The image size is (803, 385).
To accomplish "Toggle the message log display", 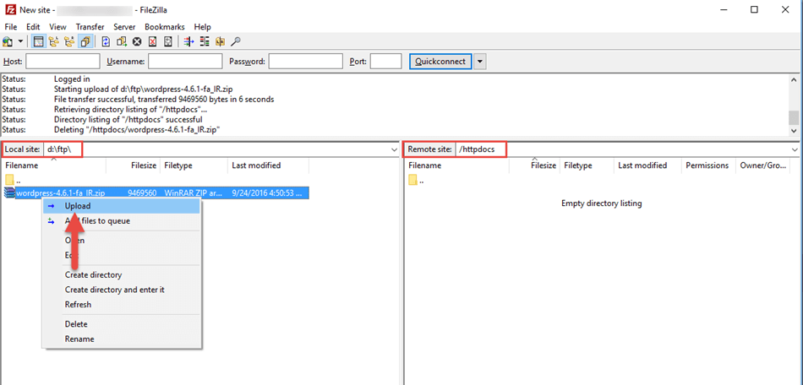I will tap(39, 41).
